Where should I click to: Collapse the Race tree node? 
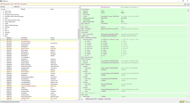point(3,36)
